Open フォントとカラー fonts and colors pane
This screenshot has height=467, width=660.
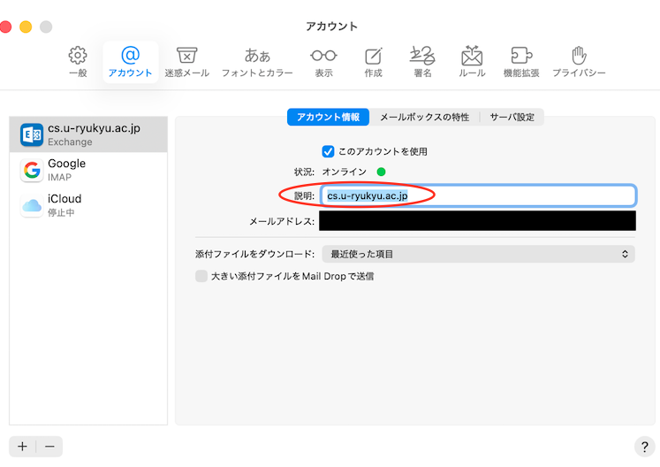coord(257,62)
